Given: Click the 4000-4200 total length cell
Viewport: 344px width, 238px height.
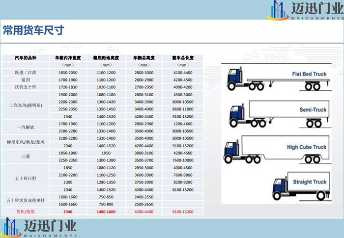Looking at the screenshot, I should coord(183,87).
